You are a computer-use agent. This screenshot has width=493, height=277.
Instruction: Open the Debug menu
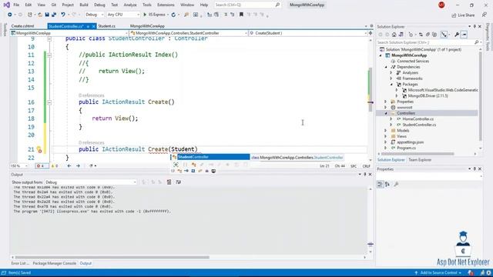tap(99, 5)
